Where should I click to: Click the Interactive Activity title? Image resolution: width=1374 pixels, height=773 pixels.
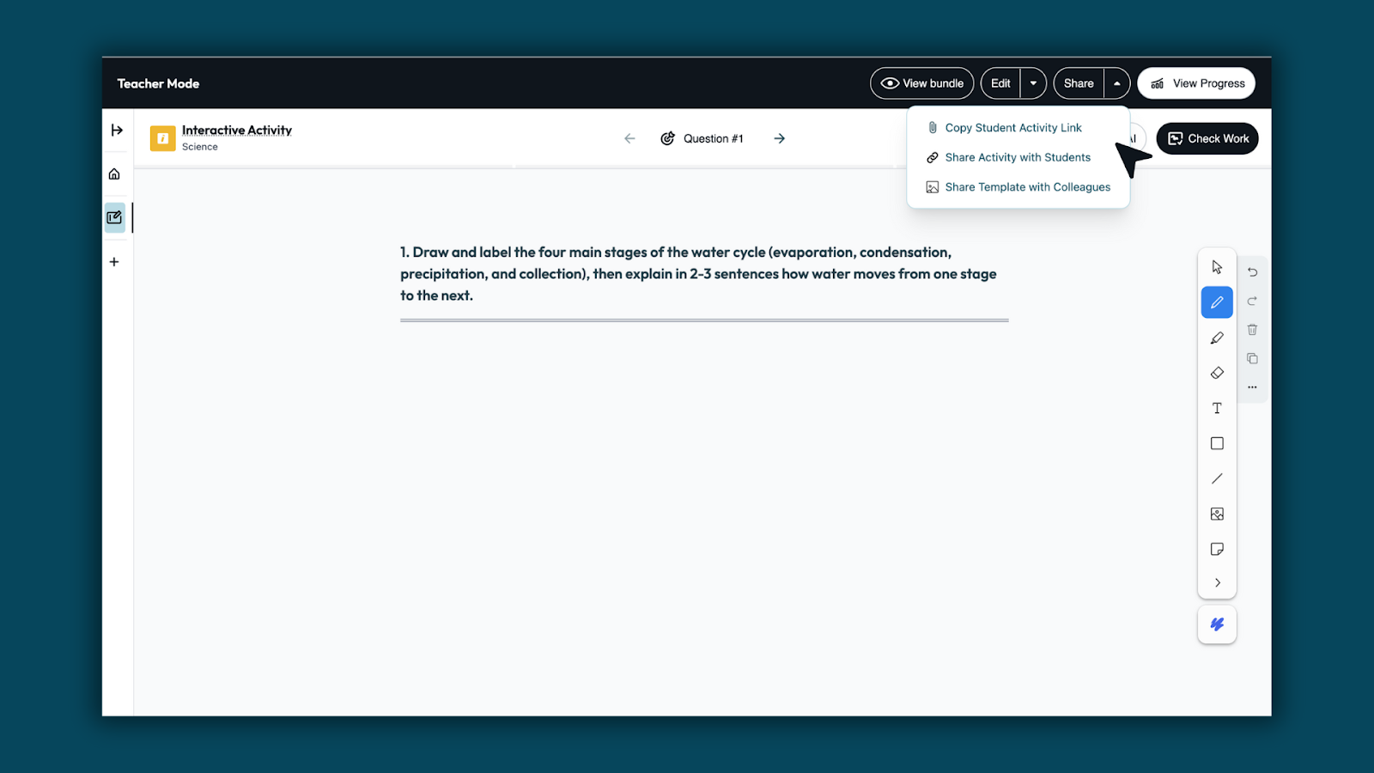[237, 131]
